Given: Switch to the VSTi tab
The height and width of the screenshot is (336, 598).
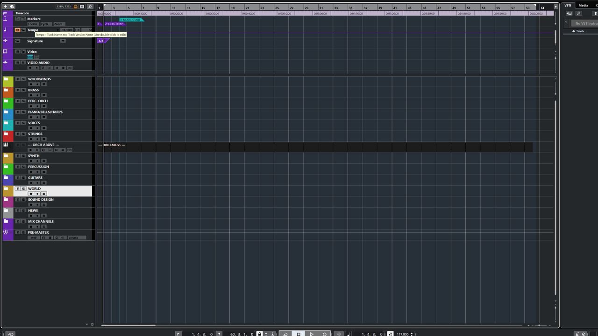Looking at the screenshot, I should (x=568, y=5).
